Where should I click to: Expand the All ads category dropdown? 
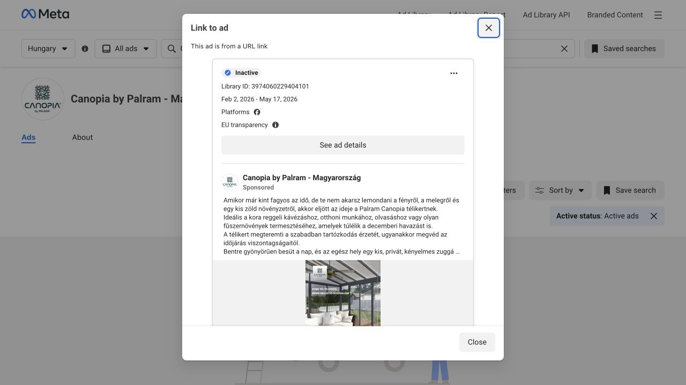tap(126, 49)
